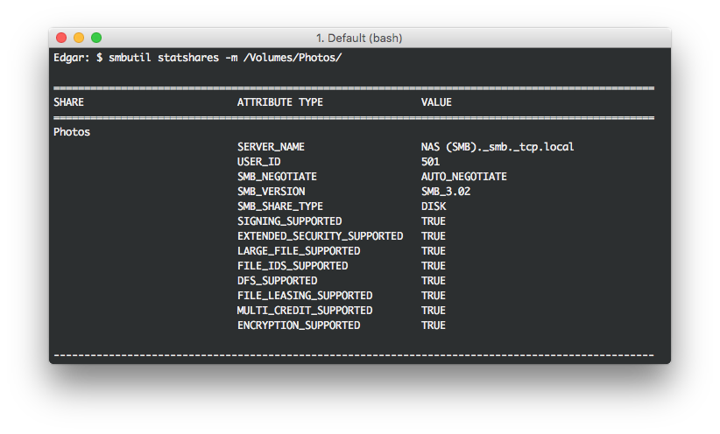Click the SERVER_NAME attribute
Image resolution: width=720 pixels, height=434 pixels.
(271, 147)
